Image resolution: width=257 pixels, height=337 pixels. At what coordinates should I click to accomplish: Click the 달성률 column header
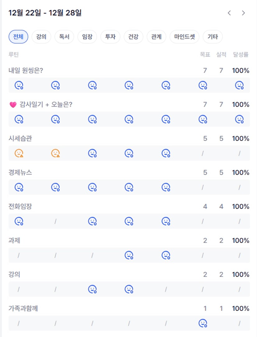[x=241, y=55]
